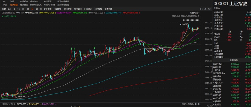251x107 pixels.
Task: Open 期货市场概况 link
Action: (63, 5)
